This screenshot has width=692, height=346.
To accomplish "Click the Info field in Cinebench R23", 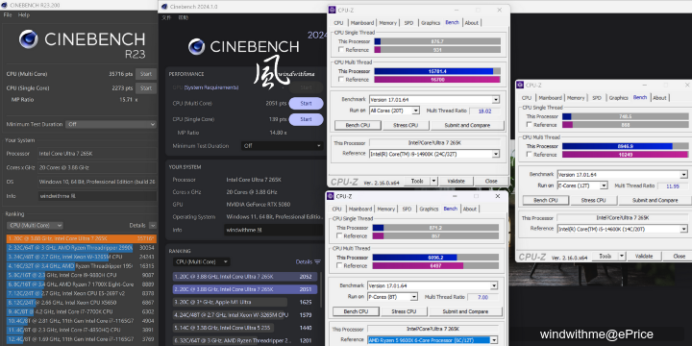I will tap(97, 195).
